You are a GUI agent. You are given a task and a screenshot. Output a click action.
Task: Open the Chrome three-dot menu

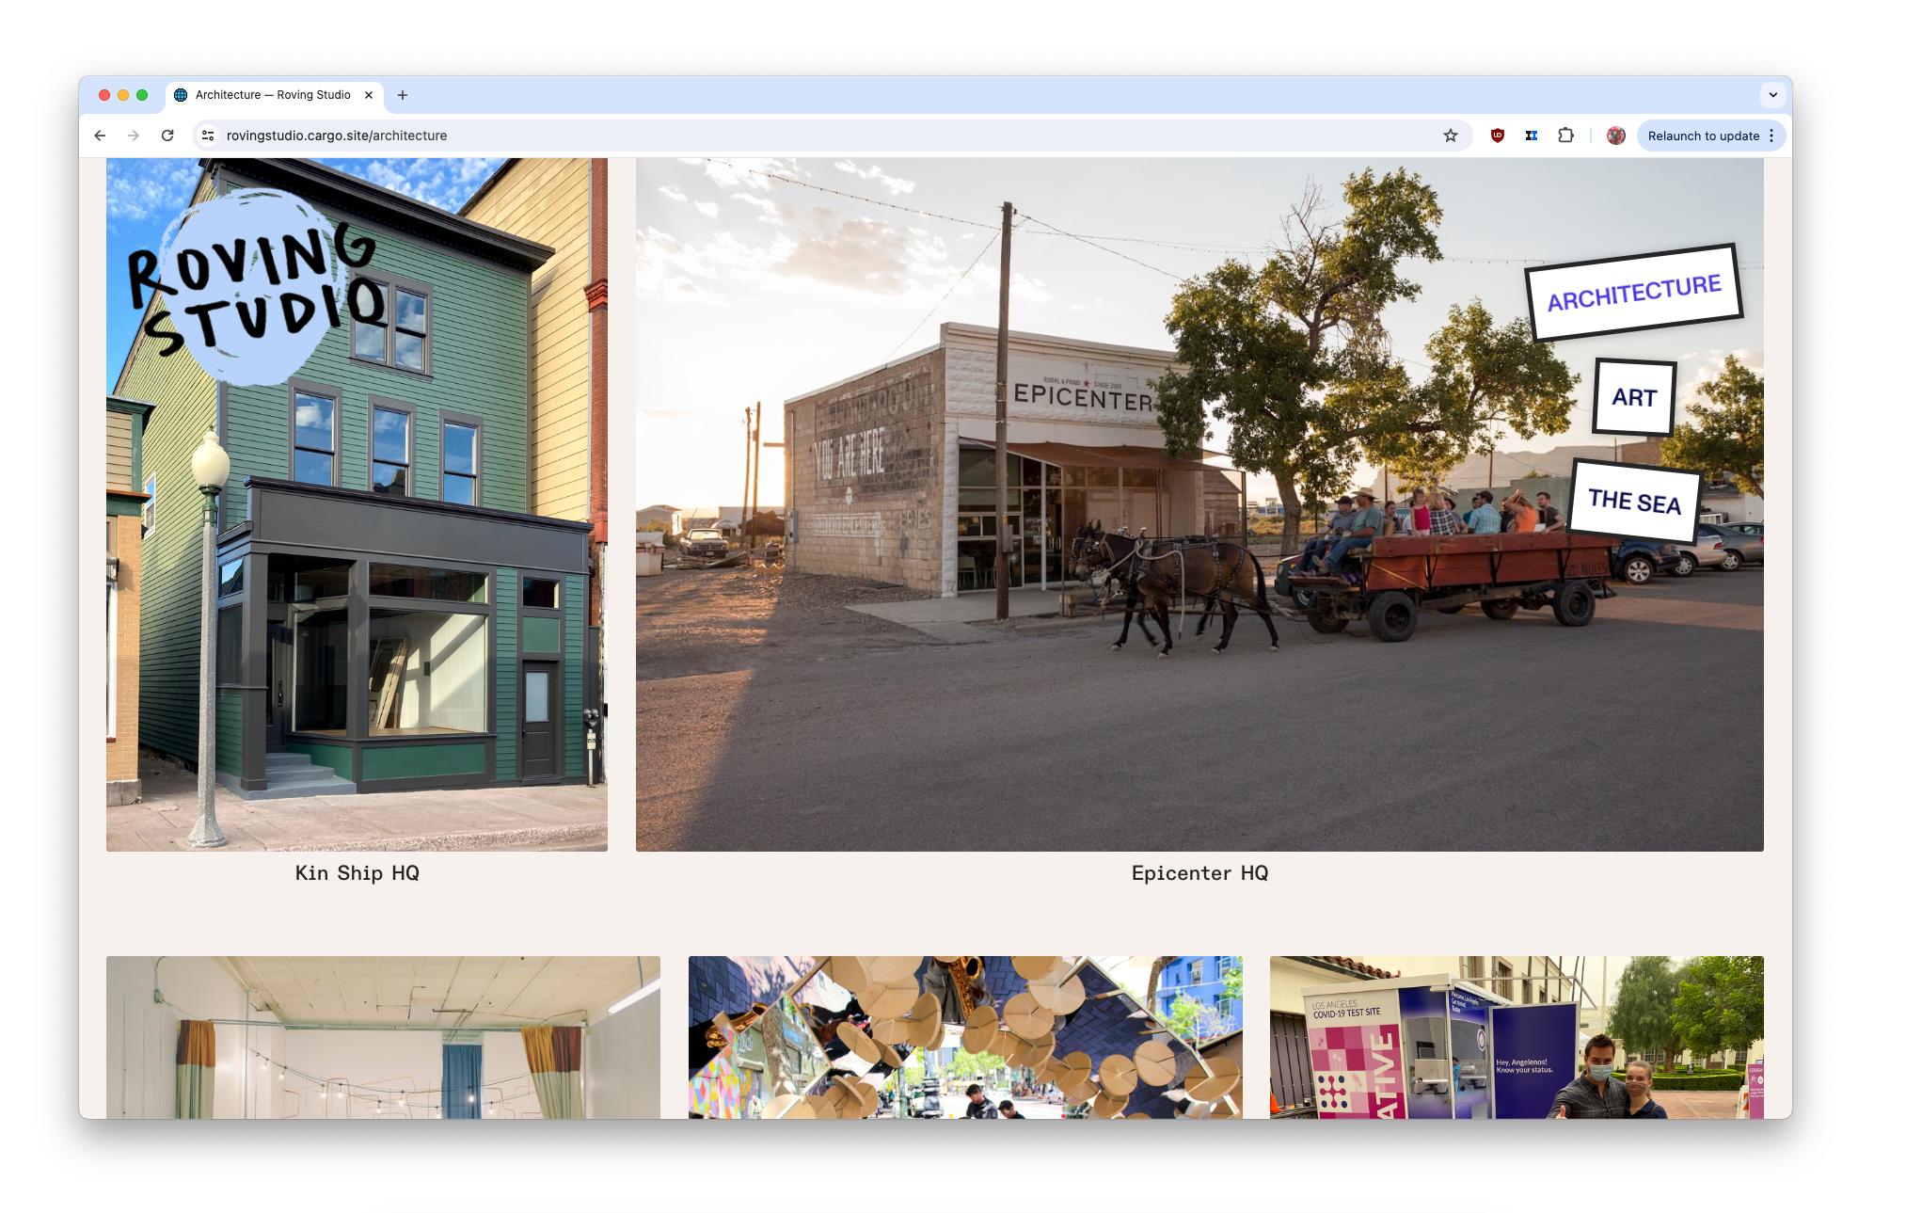pos(1771,136)
